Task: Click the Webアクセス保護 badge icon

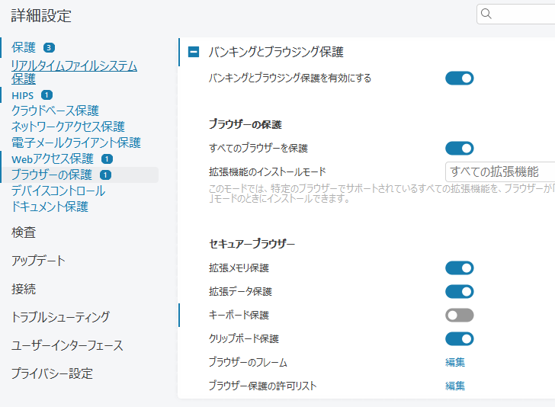Action: pyautogui.click(x=107, y=159)
